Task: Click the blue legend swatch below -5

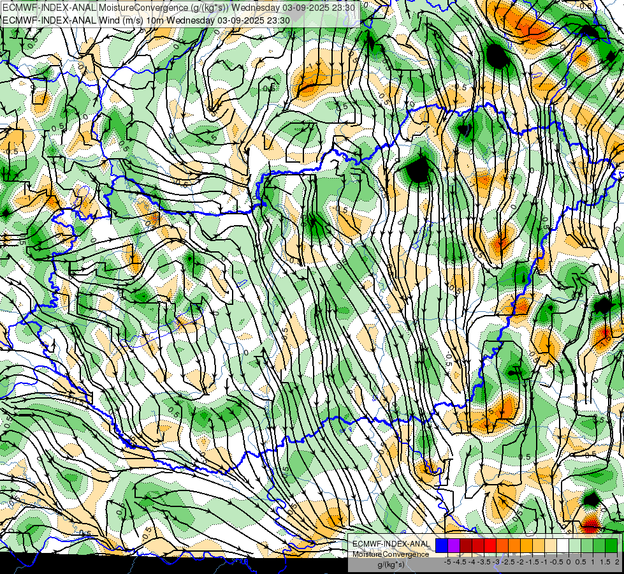Action: pos(442,546)
